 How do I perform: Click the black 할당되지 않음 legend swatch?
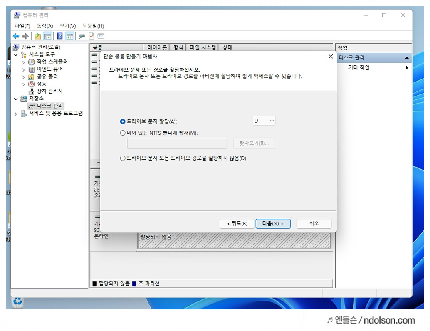[95, 284]
